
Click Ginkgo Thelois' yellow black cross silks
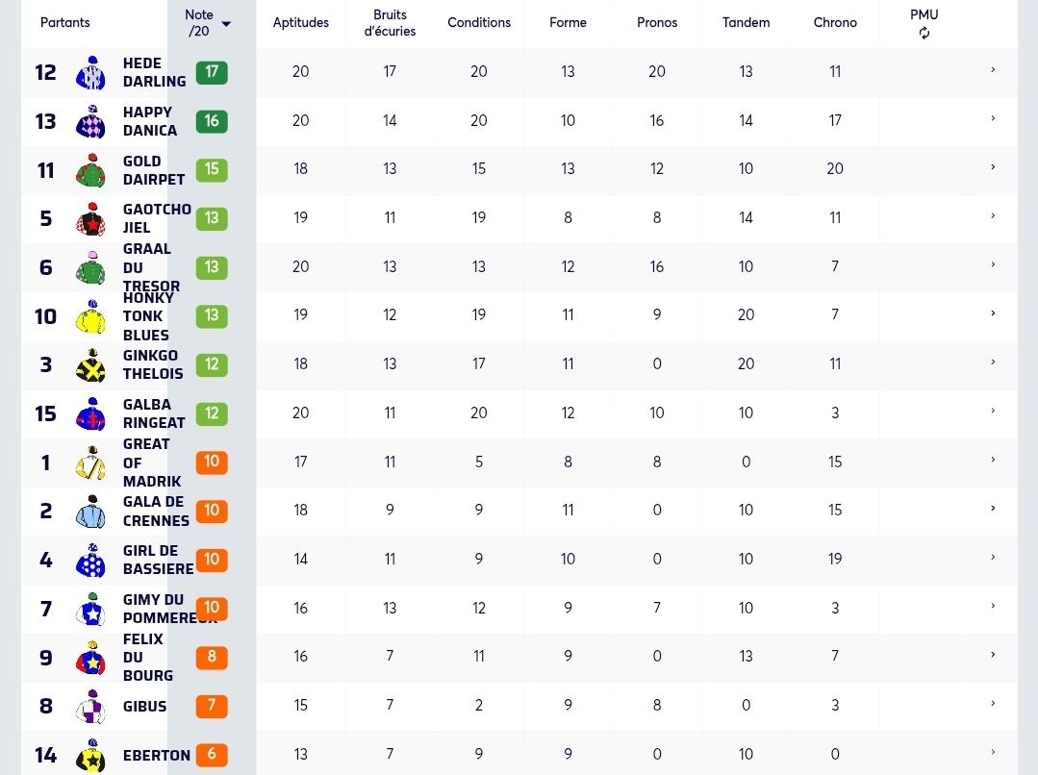click(90, 365)
